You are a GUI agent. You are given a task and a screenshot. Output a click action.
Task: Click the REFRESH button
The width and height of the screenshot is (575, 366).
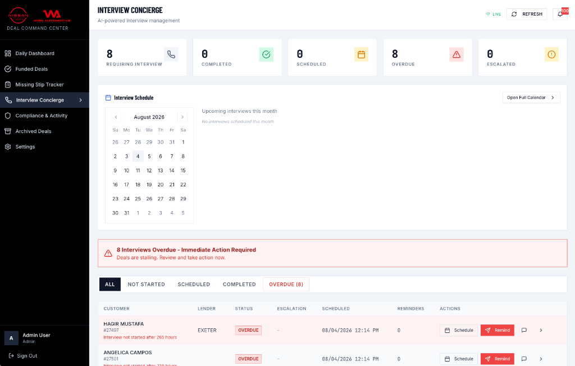click(x=527, y=14)
